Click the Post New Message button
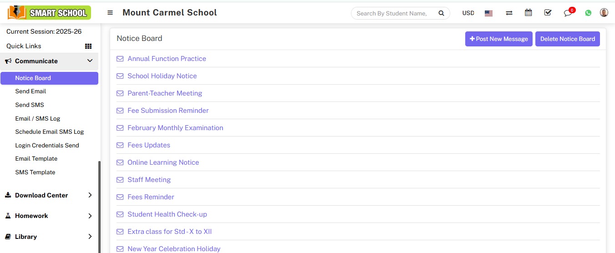 pyautogui.click(x=498, y=39)
